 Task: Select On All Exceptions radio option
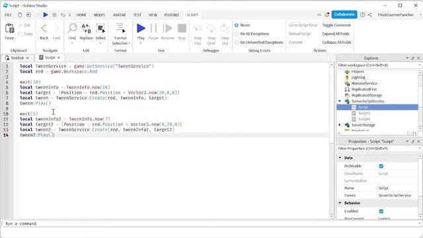coord(237,34)
